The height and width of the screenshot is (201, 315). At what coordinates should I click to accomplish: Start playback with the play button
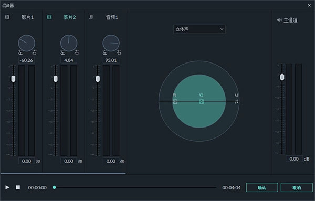click(x=7, y=187)
